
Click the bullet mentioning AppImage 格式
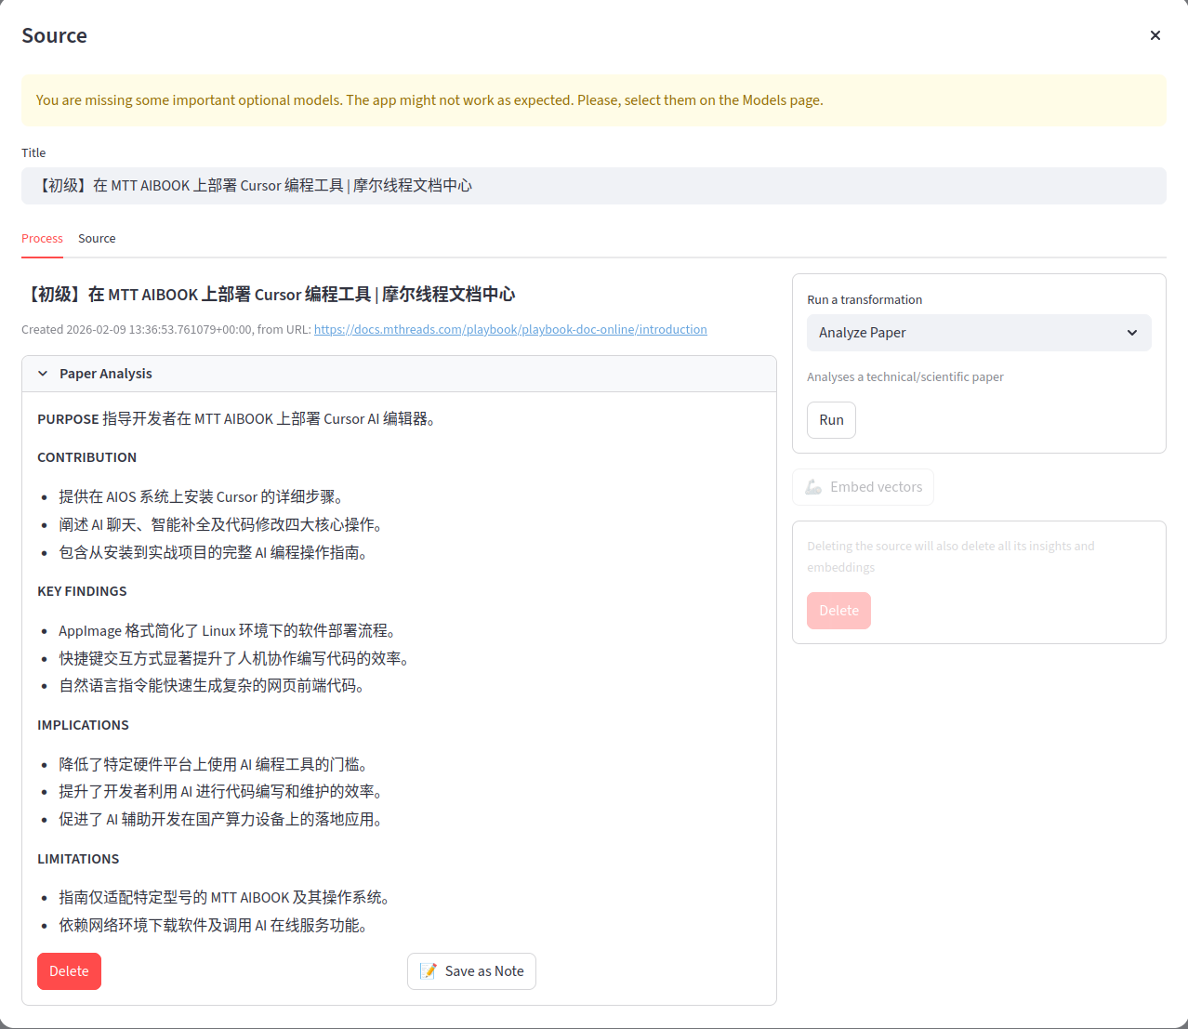click(230, 631)
